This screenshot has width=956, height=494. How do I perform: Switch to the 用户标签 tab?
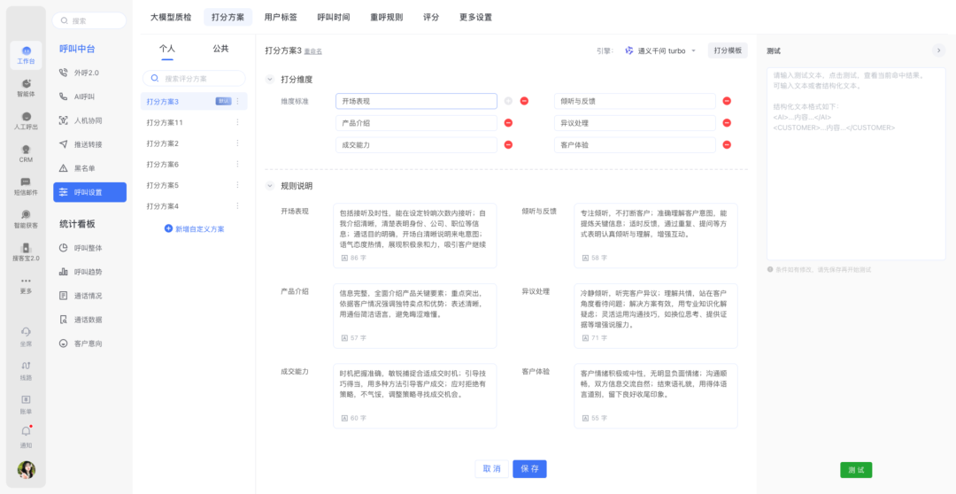[281, 17]
